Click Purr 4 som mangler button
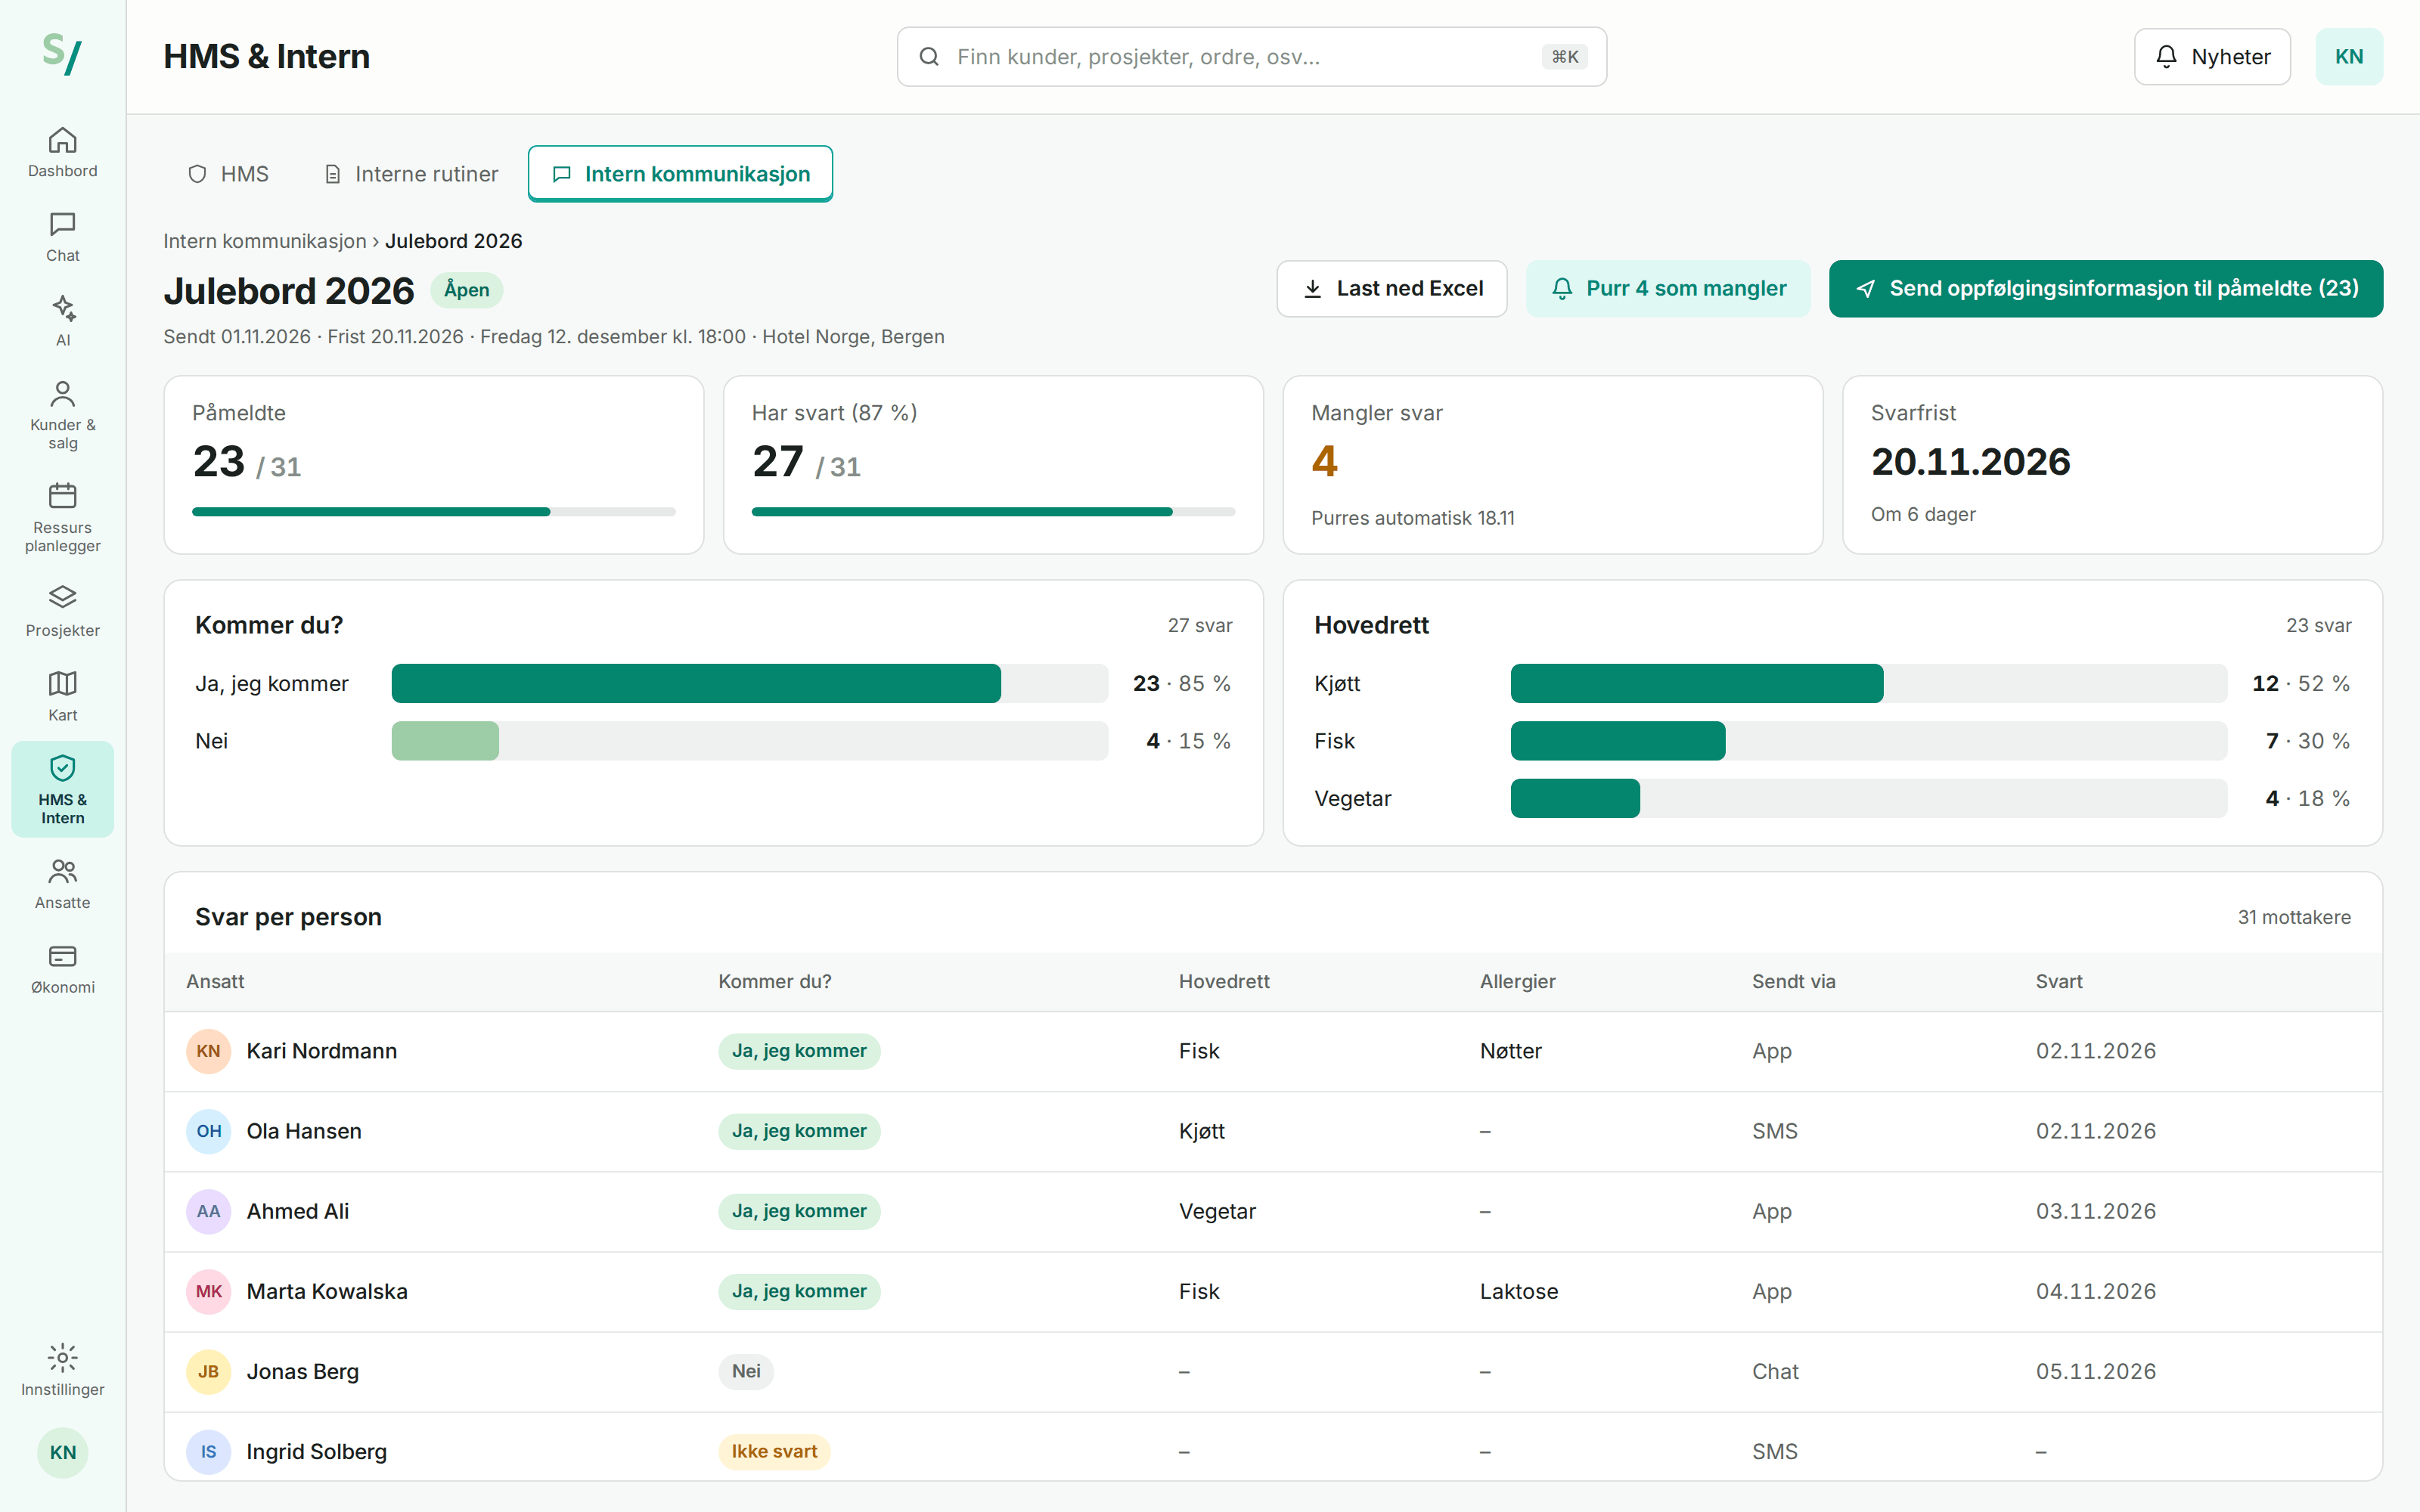The image size is (2420, 1512). tap(1668, 289)
